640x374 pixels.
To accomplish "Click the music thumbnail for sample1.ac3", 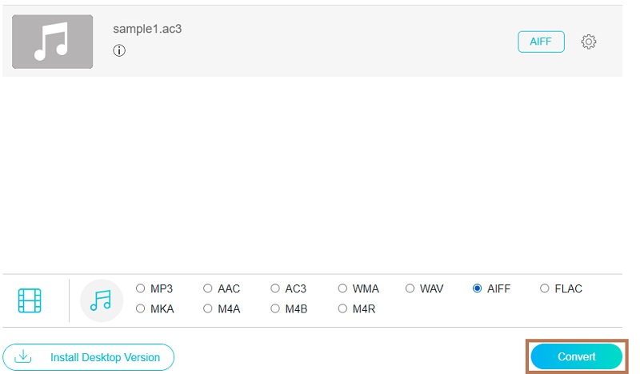I will click(52, 42).
